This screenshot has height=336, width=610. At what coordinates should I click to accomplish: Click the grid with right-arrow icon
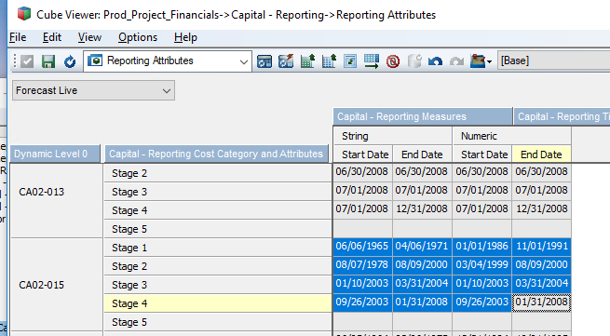372,61
